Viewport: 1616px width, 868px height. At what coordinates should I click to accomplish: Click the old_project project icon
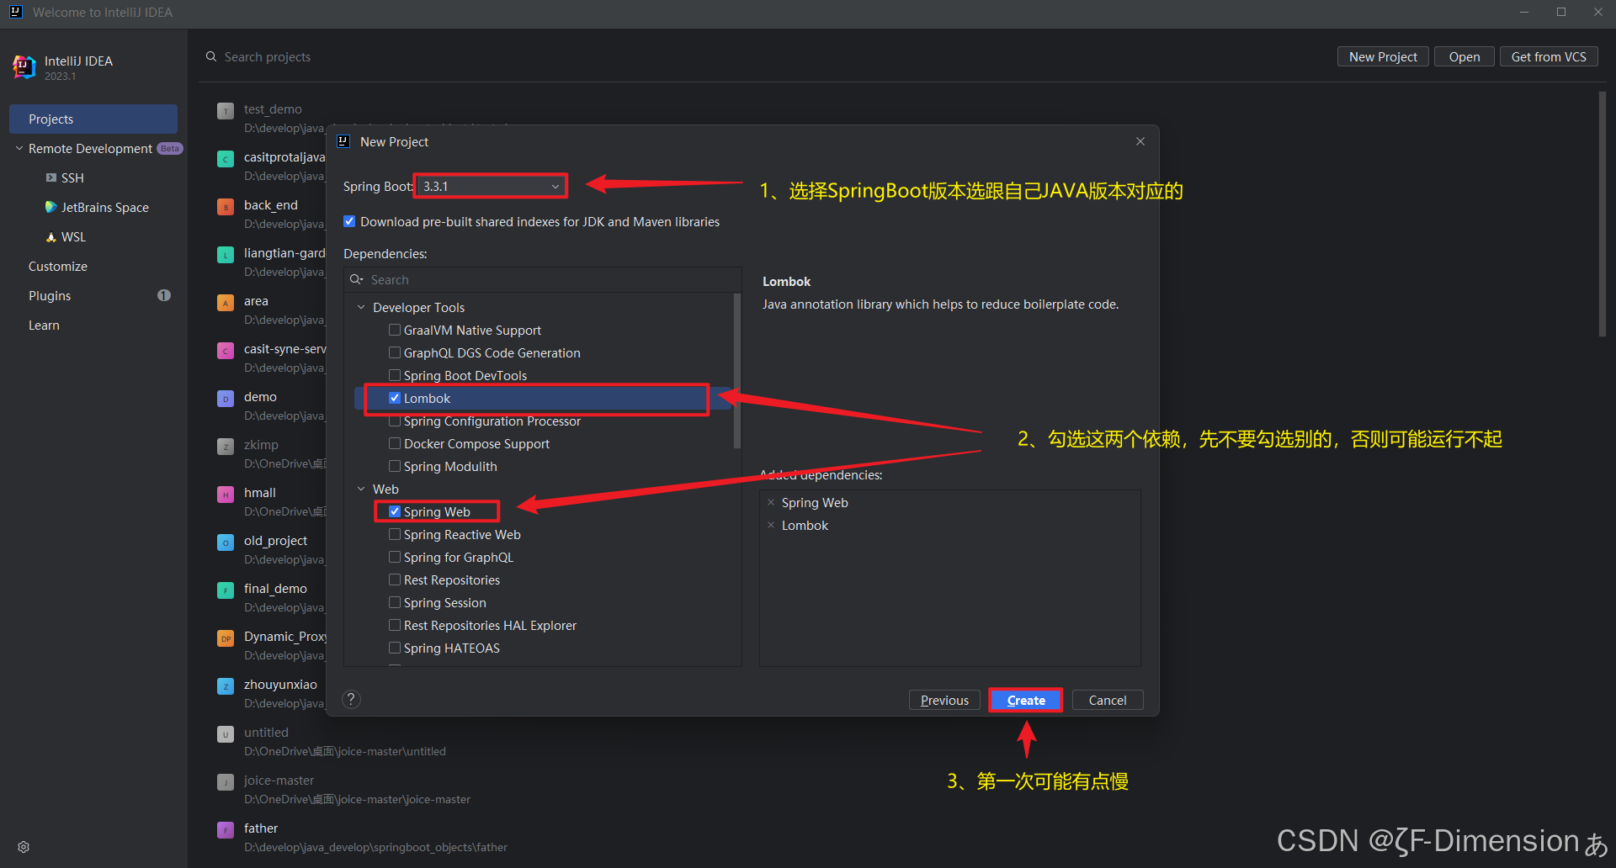click(x=226, y=542)
